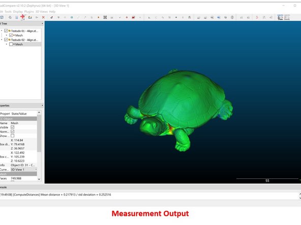Click the red X delete icon

tap(43, 17)
